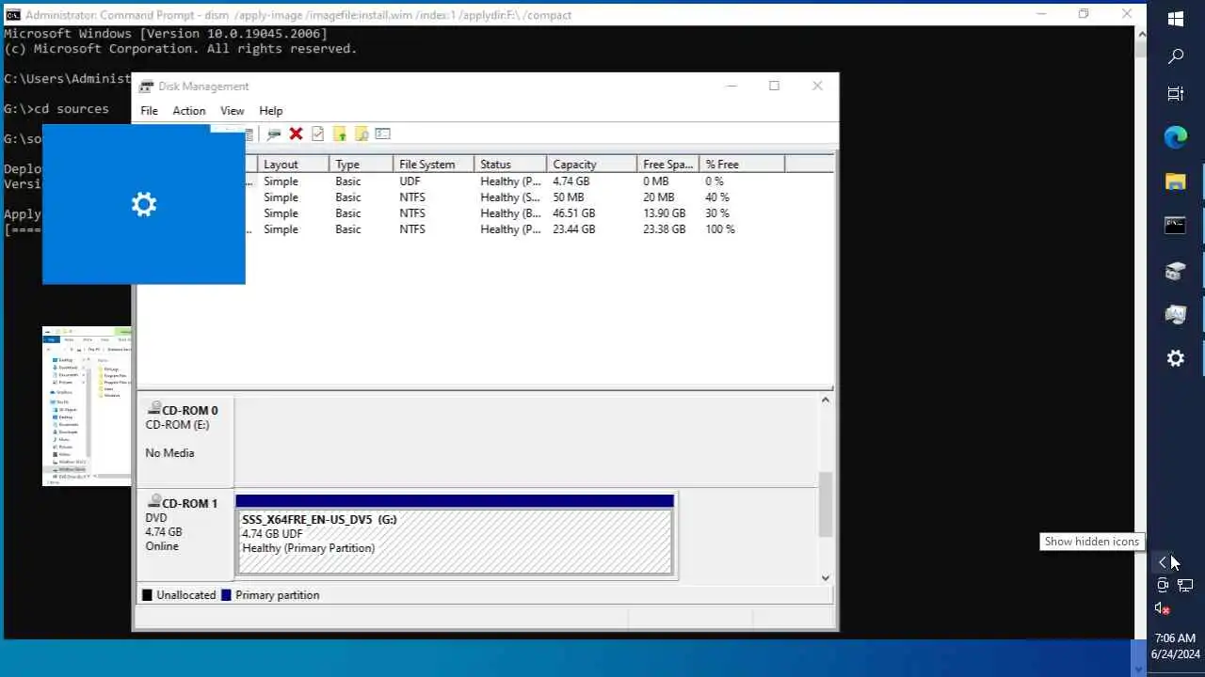Sort by the Capacity column header
Screen dimensions: 1205x677
tap(591, 165)
